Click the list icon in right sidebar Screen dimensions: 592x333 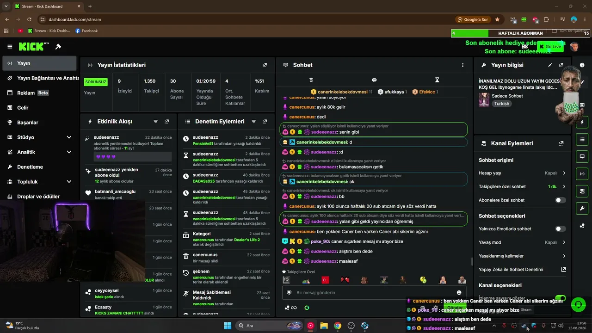582,139
